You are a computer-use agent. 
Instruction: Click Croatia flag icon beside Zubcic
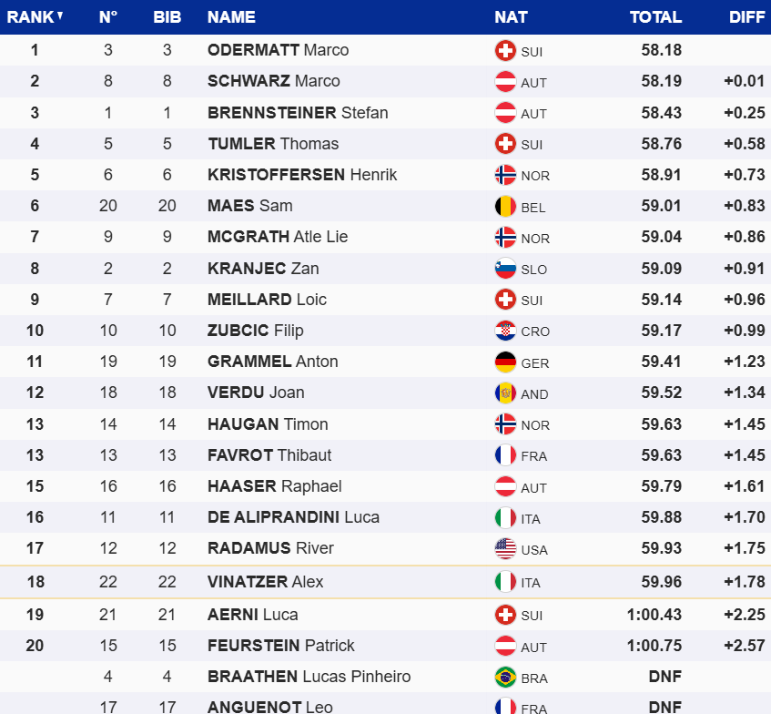coord(505,331)
